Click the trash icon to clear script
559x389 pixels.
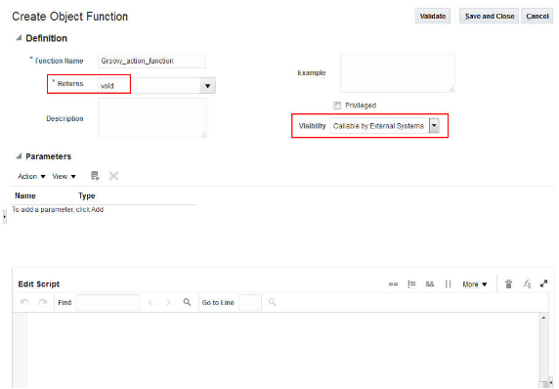[x=509, y=284]
